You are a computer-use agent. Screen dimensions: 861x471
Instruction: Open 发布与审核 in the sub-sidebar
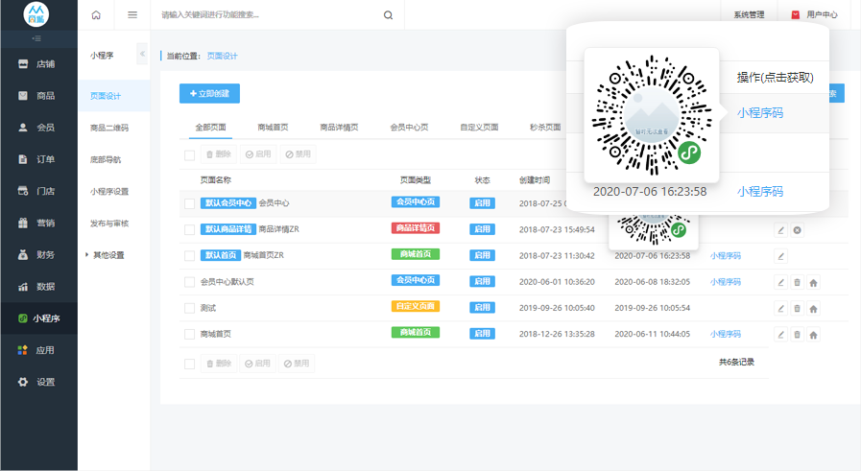[x=109, y=224]
